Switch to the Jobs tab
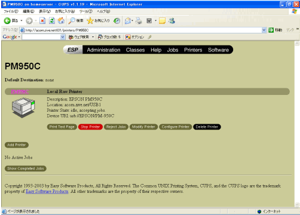This screenshot has width=300, height=215. click(x=173, y=50)
